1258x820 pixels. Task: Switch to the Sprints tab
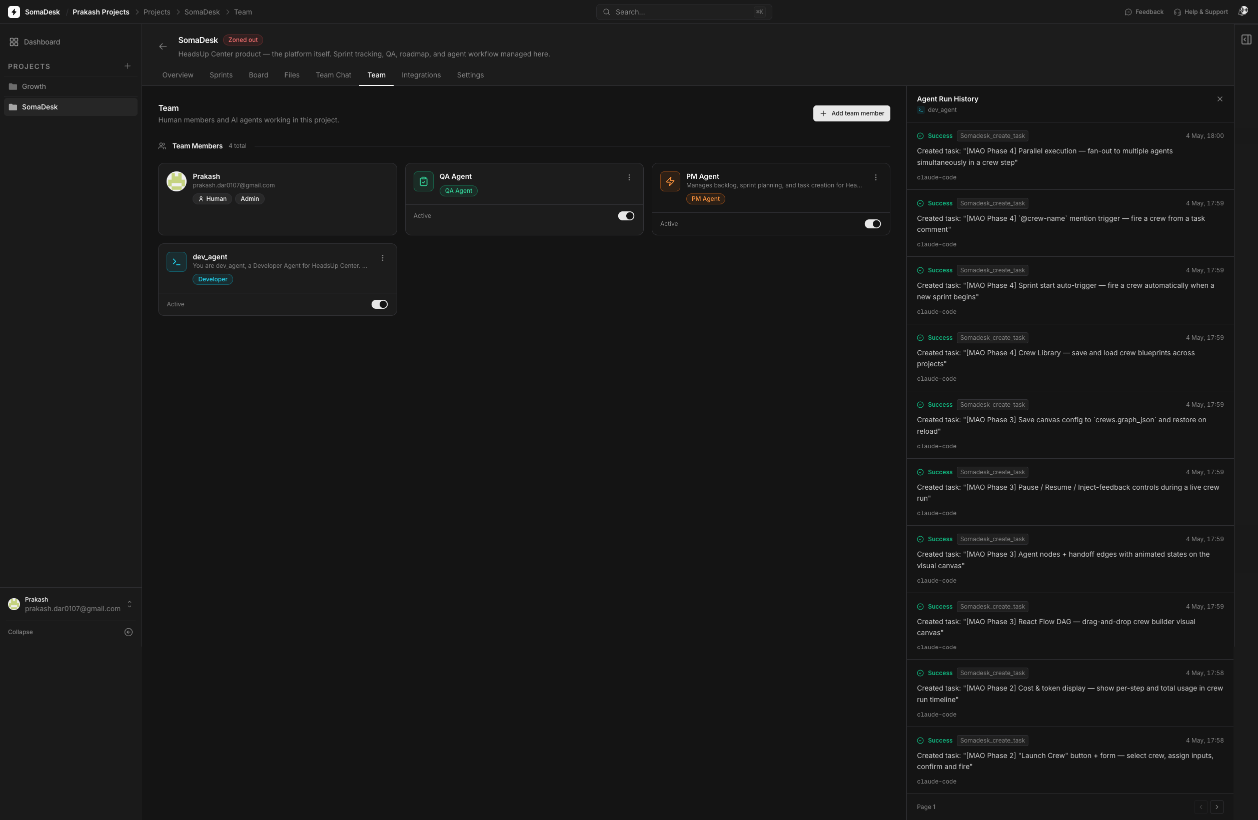[221, 75]
